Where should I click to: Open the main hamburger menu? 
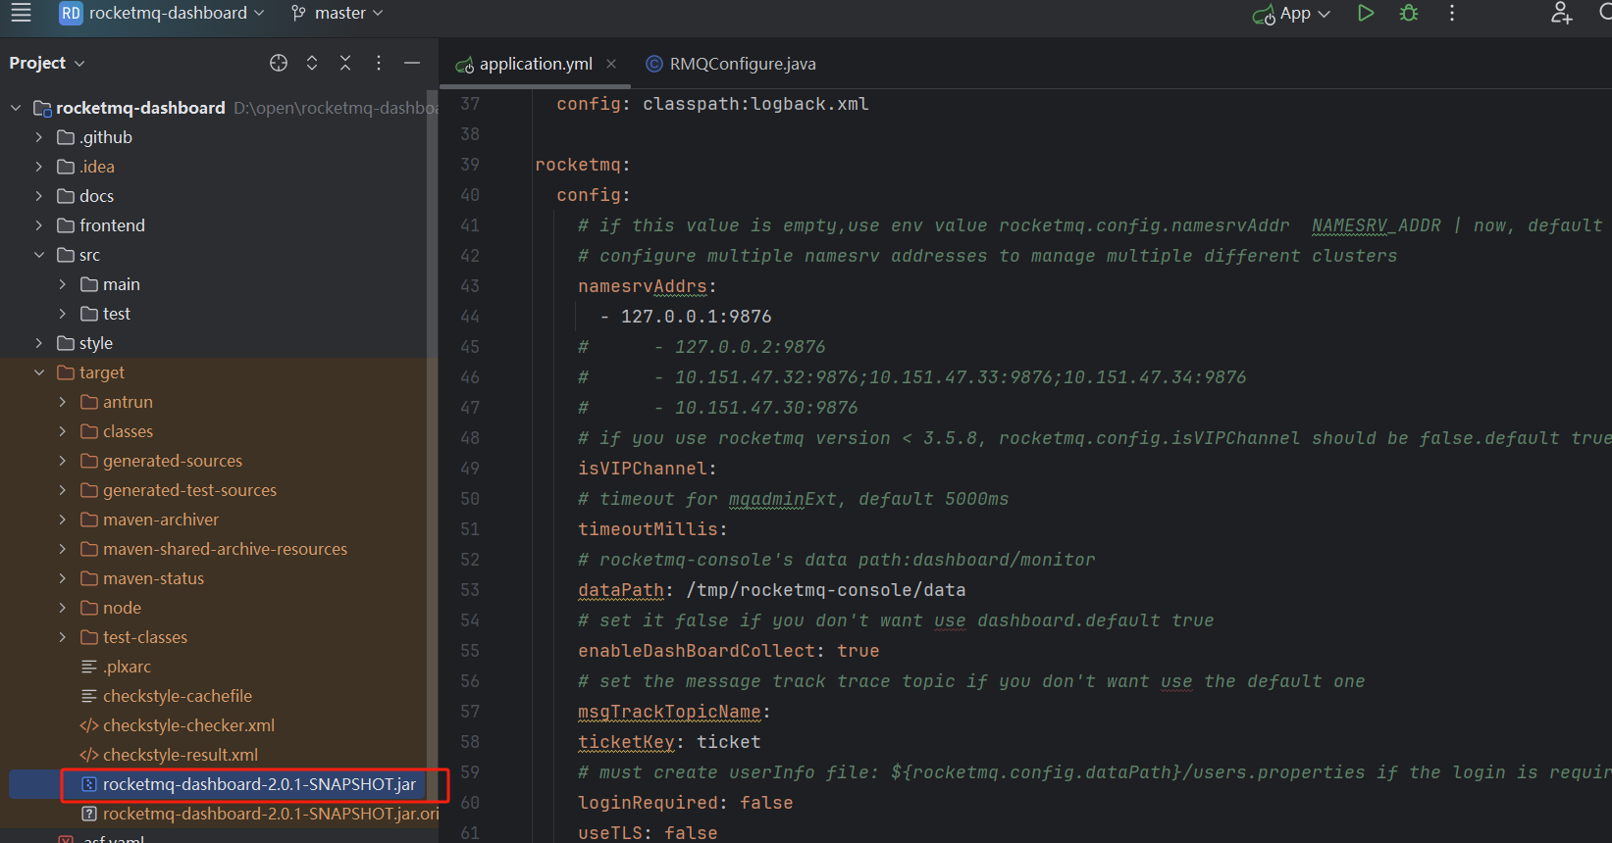[x=21, y=13]
